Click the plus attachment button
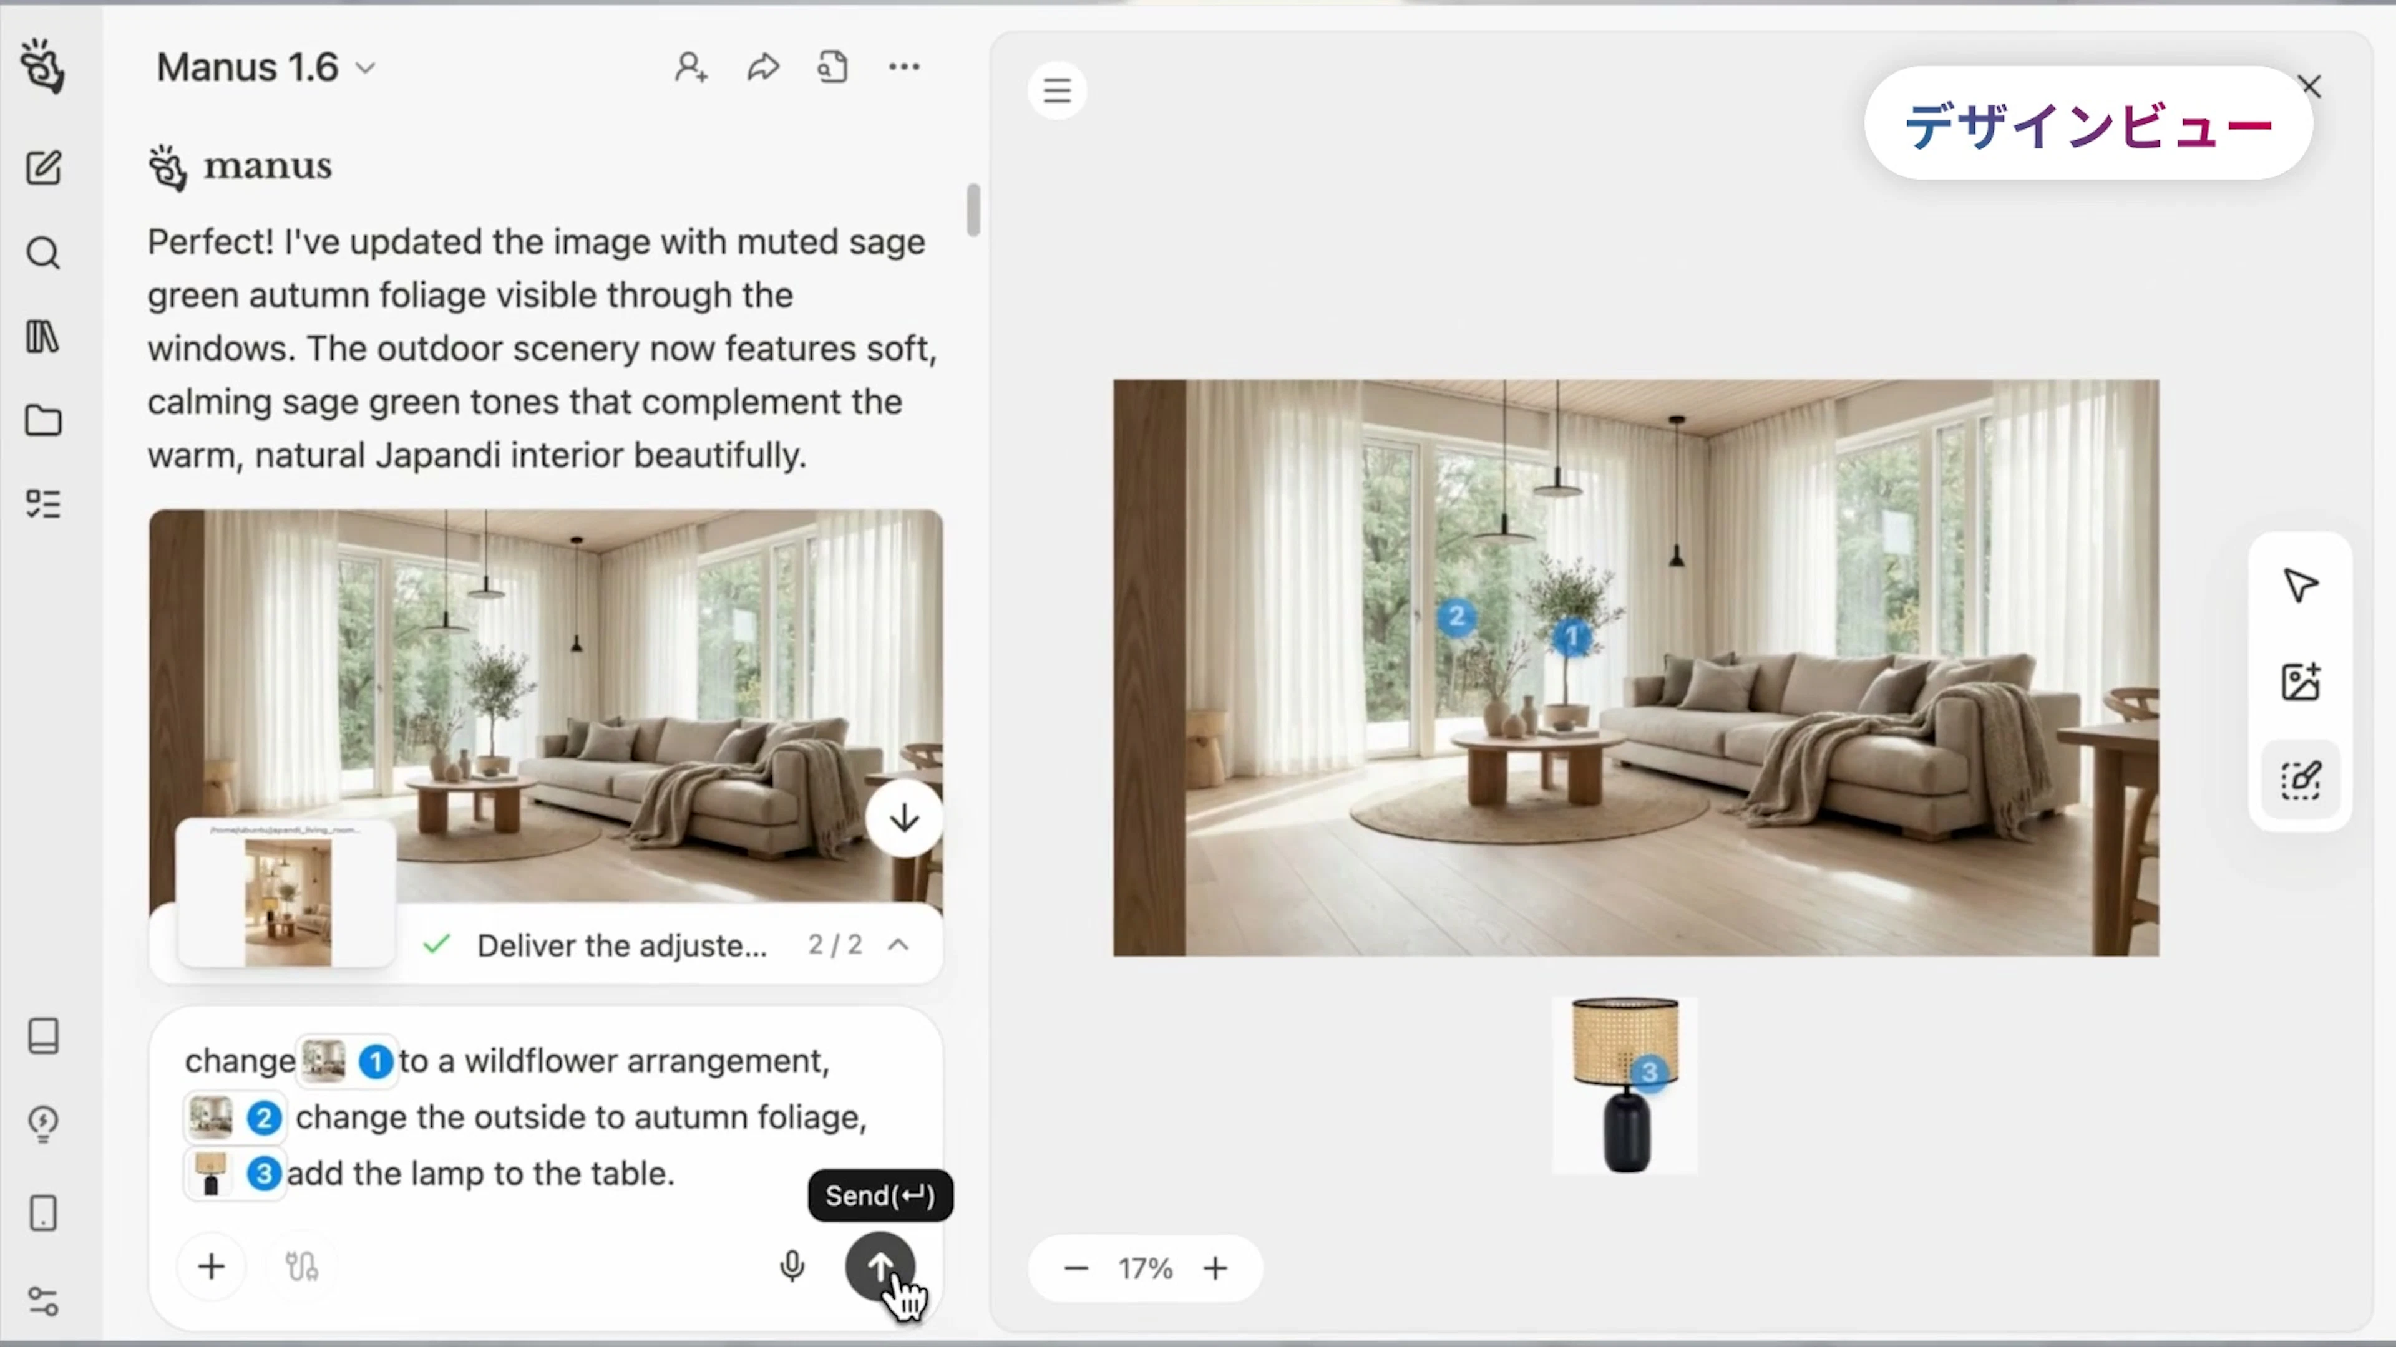This screenshot has width=2396, height=1347. coord(211,1266)
